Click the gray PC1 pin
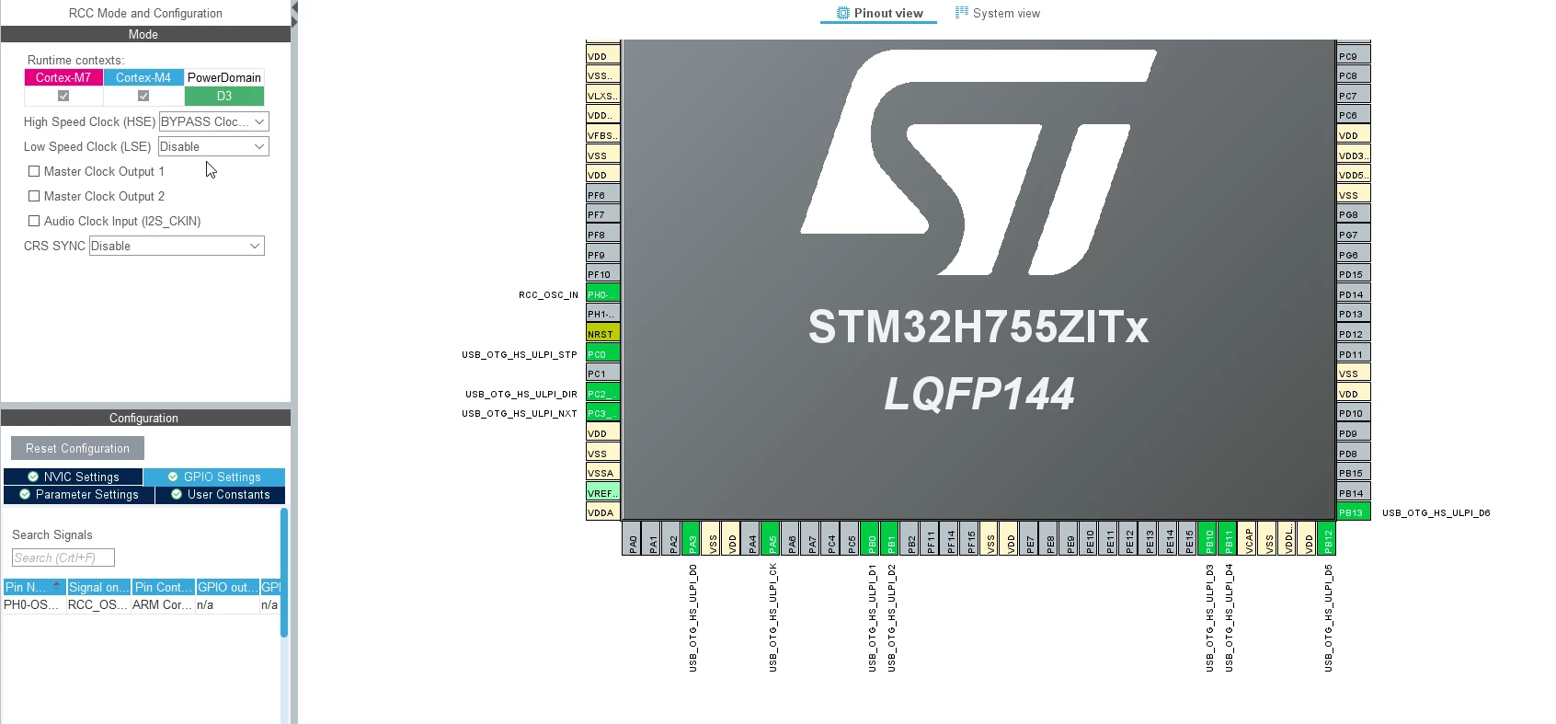Image resolution: width=1556 pixels, height=724 pixels. [602, 373]
